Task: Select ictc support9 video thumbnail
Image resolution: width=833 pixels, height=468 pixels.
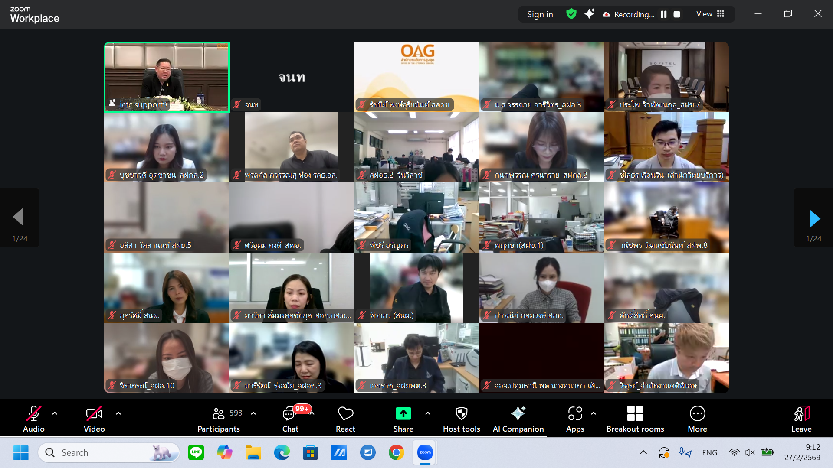Action: point(167,77)
